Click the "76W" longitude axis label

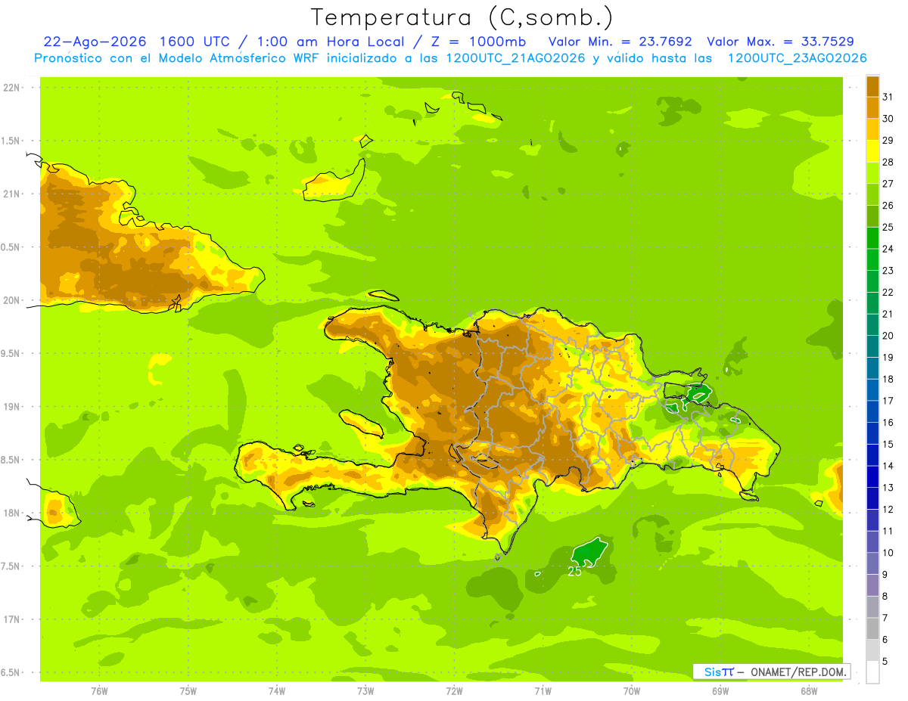click(99, 691)
